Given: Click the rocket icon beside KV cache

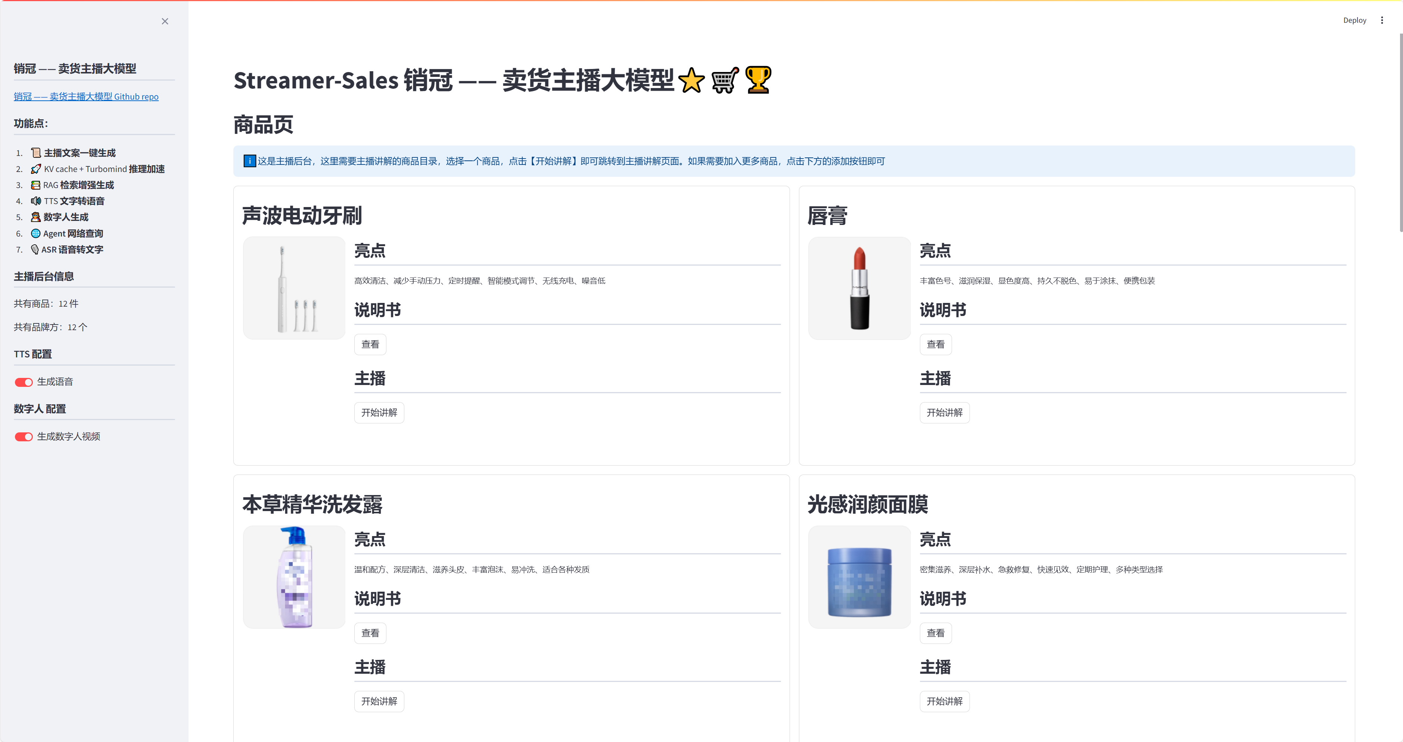Looking at the screenshot, I should pyautogui.click(x=36, y=169).
